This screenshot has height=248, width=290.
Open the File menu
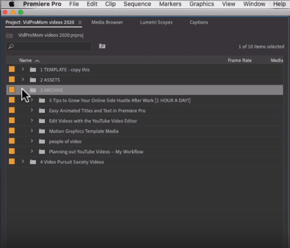74,4
